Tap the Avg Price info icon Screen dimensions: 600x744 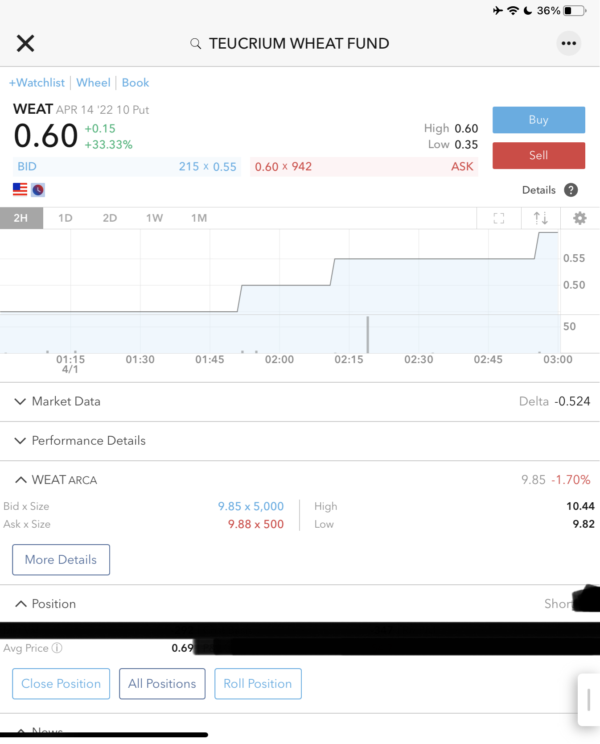coord(57,648)
